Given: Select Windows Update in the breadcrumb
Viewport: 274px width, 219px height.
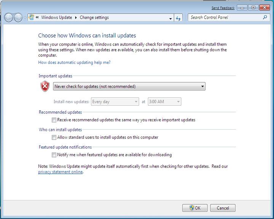Looking at the screenshot, I should (x=56, y=17).
